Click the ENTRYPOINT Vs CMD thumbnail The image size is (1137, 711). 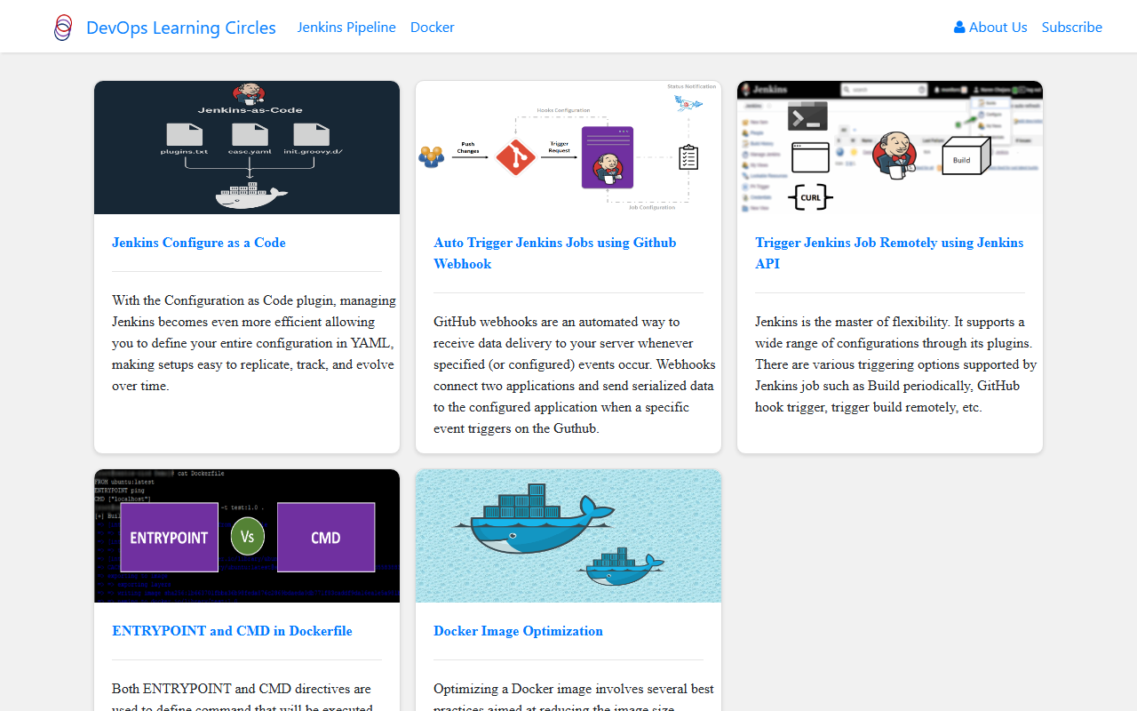click(x=247, y=536)
